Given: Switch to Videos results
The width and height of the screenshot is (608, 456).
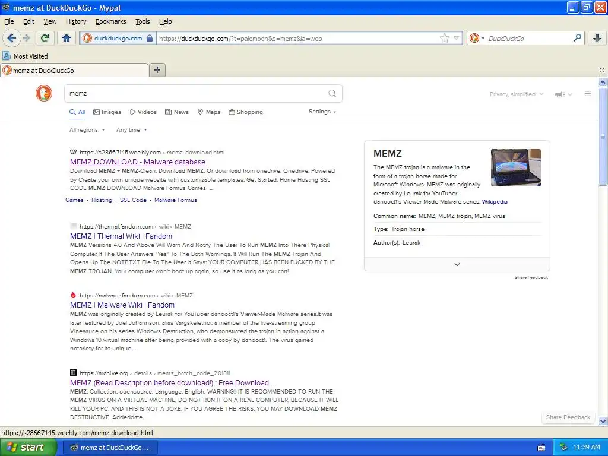Looking at the screenshot, I should pyautogui.click(x=143, y=112).
